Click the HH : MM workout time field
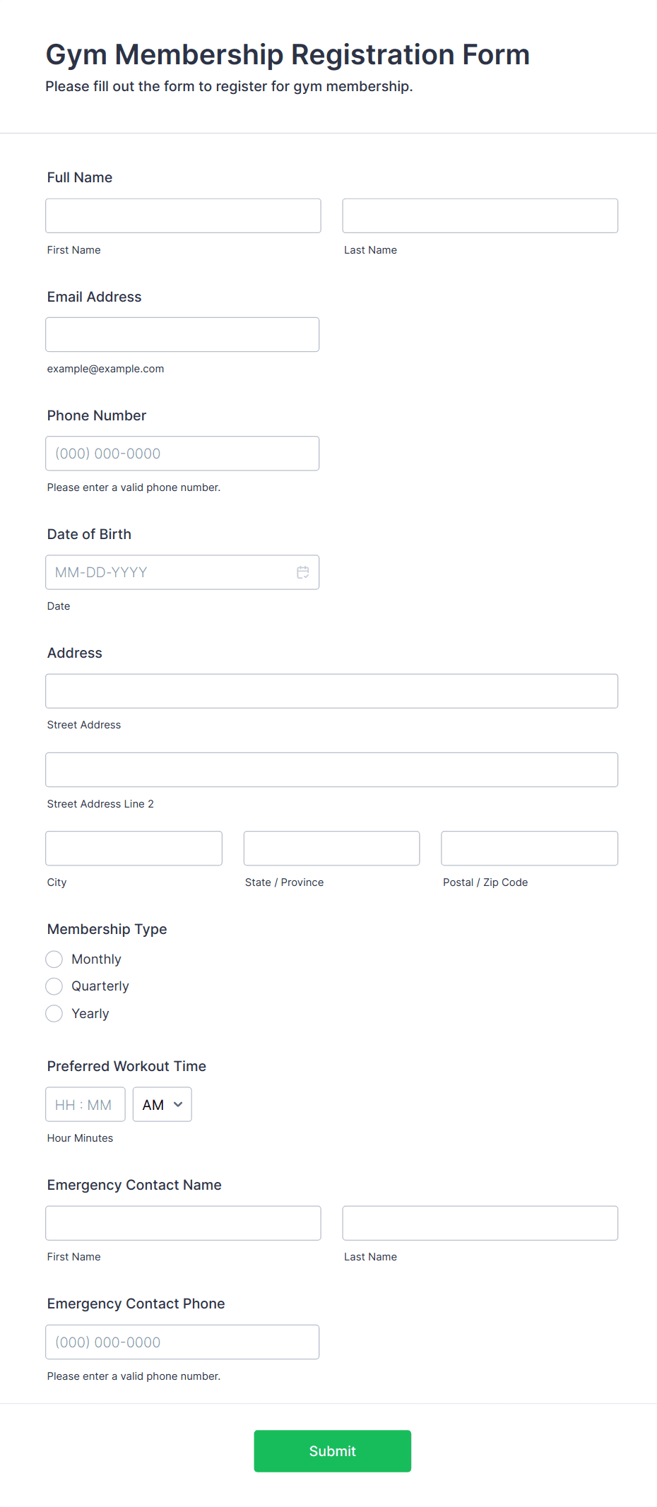657x1507 pixels. [x=85, y=1104]
